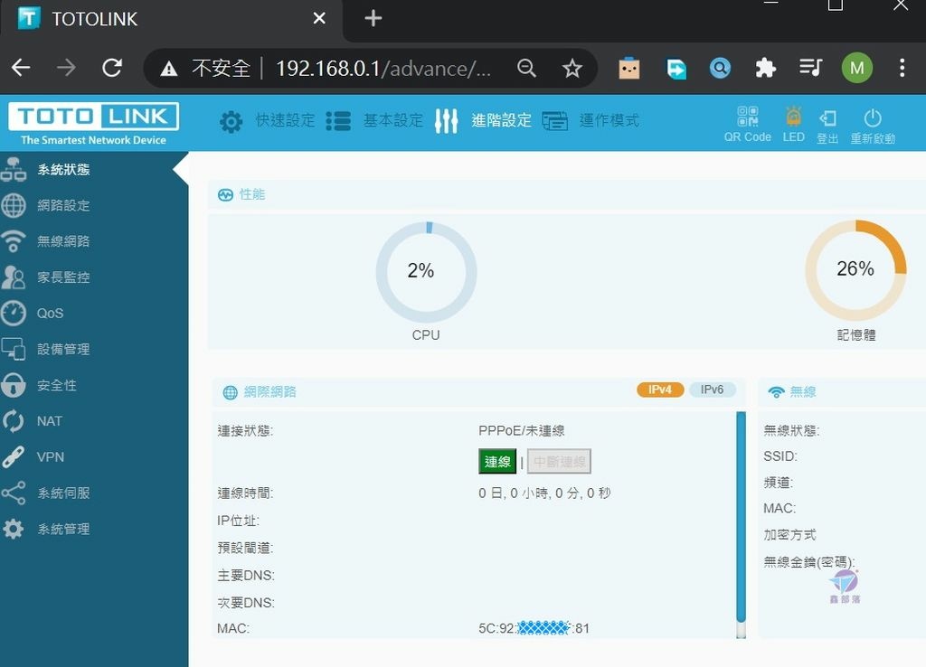Click the 登出 logout icon
The image size is (926, 667).
[x=827, y=118]
